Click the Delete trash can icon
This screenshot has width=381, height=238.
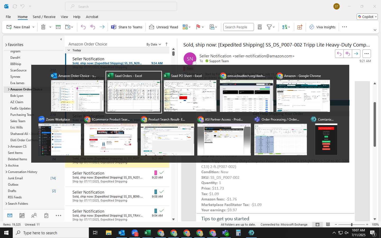43,27
